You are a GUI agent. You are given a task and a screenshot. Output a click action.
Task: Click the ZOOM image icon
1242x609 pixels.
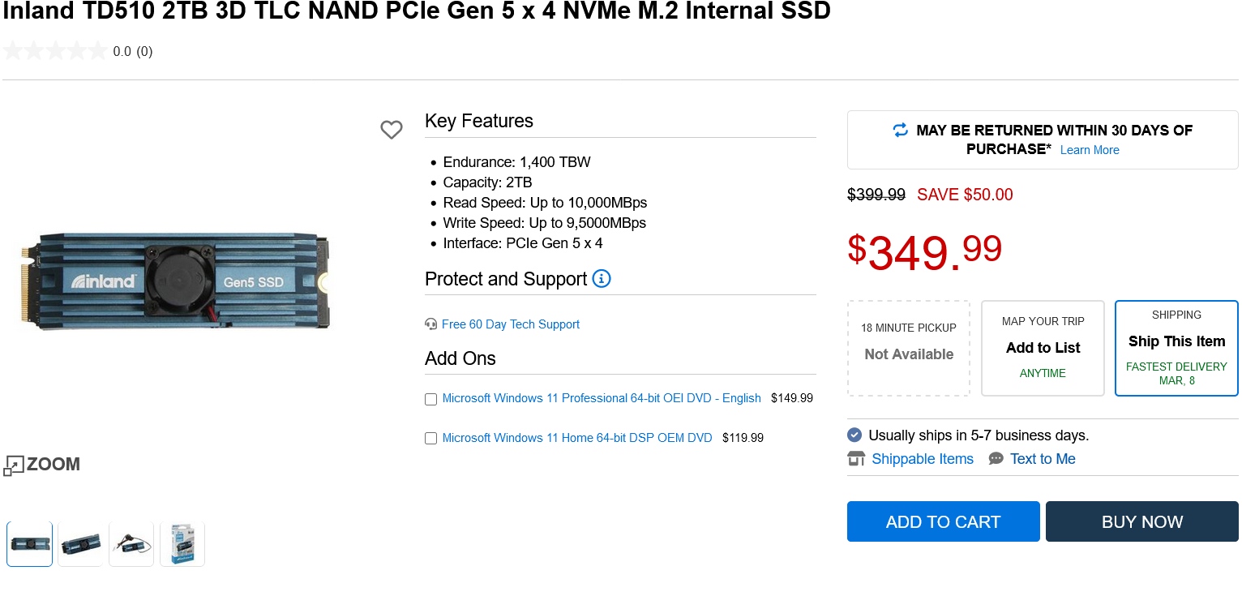[14, 465]
